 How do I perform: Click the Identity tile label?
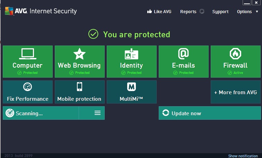click(131, 65)
